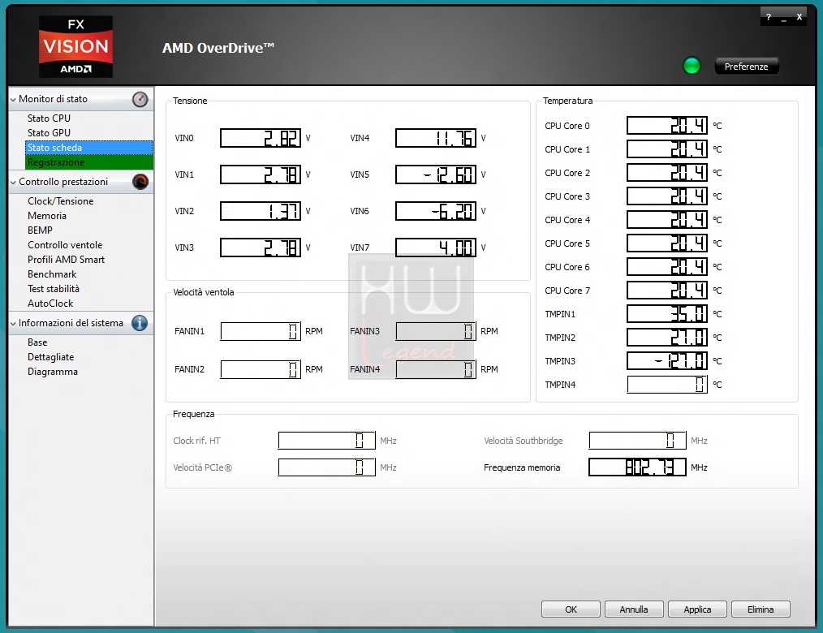Open Test stabilità

(53, 289)
